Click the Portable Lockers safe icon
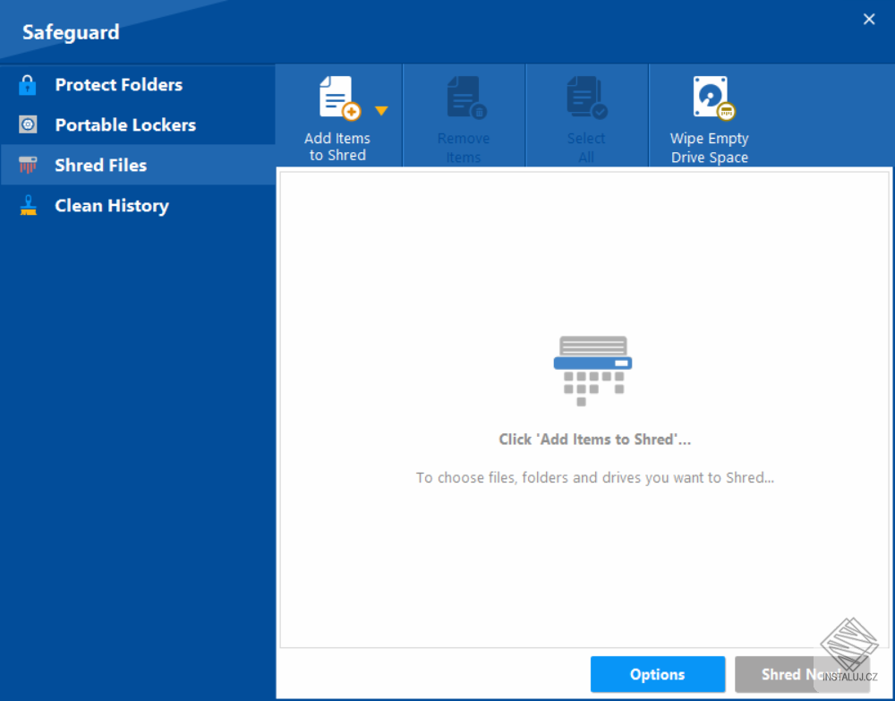Screen dimensions: 895x701 pos(29,124)
